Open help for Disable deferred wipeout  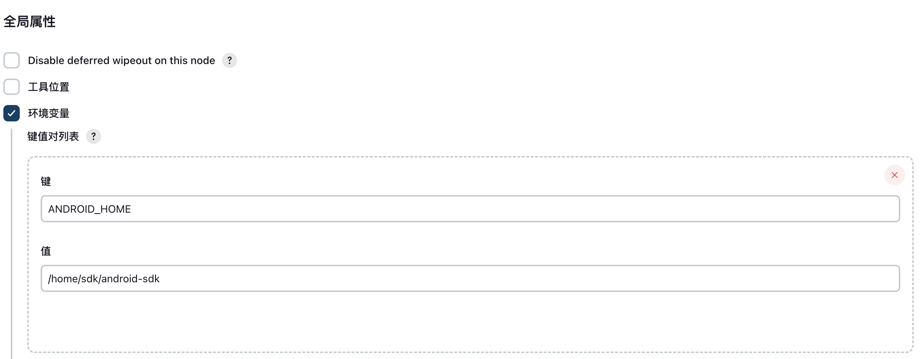point(229,60)
